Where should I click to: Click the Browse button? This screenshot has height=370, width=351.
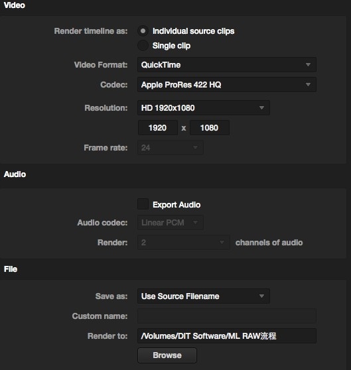pyautogui.click(x=167, y=355)
